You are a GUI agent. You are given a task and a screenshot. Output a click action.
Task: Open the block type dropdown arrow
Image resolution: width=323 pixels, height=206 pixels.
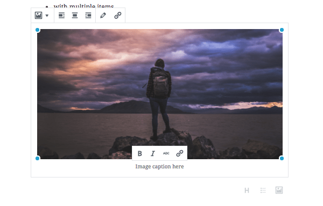coord(47,16)
